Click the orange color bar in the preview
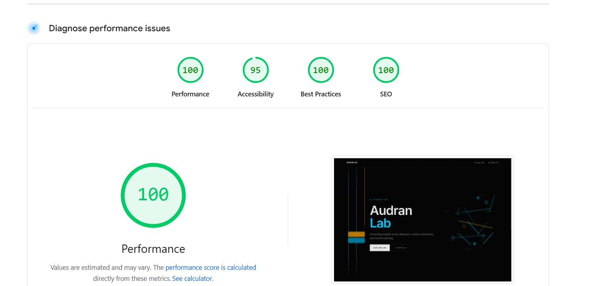The width and height of the screenshot is (604, 286). coord(356,234)
